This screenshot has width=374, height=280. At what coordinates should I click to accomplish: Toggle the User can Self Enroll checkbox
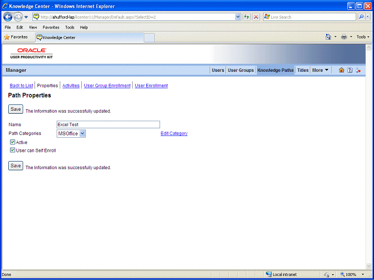12,150
